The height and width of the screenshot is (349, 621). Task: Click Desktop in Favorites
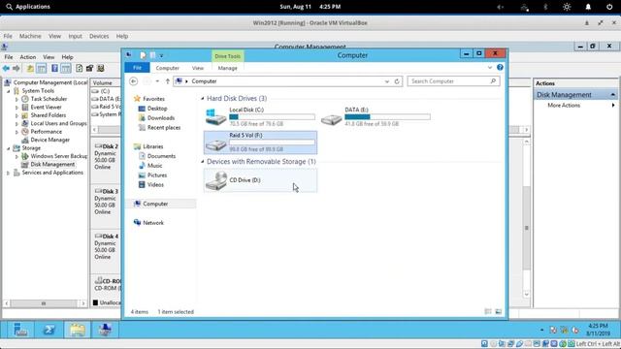pyautogui.click(x=157, y=109)
